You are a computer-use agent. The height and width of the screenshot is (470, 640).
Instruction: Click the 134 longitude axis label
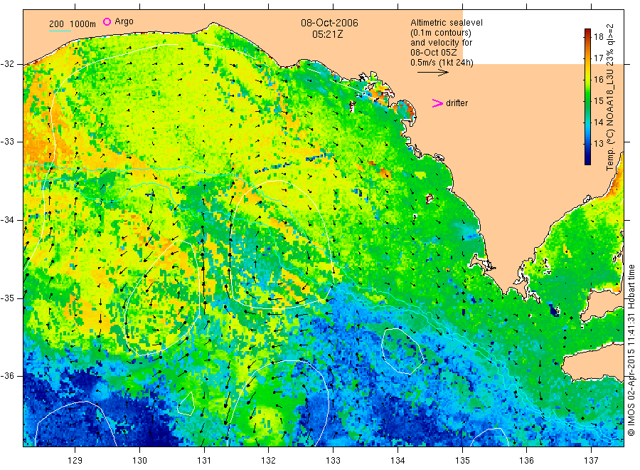pyautogui.click(x=398, y=461)
